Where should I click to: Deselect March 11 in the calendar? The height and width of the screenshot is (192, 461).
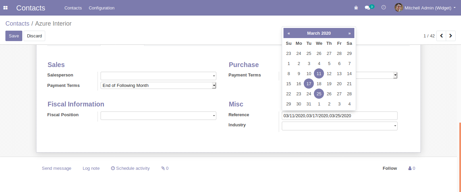319,73
